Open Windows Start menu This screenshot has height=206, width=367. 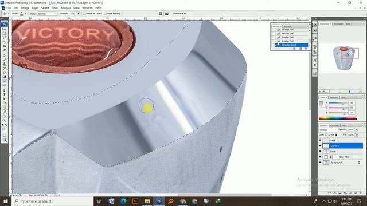pyautogui.click(x=6, y=201)
